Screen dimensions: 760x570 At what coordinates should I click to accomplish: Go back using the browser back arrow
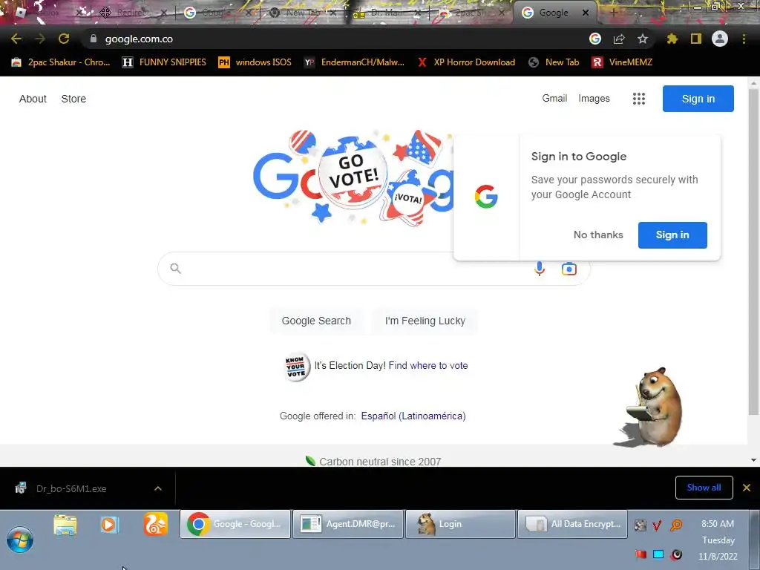16,39
